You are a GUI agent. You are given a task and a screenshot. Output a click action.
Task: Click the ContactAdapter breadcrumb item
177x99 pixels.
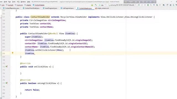(x=38, y=5)
